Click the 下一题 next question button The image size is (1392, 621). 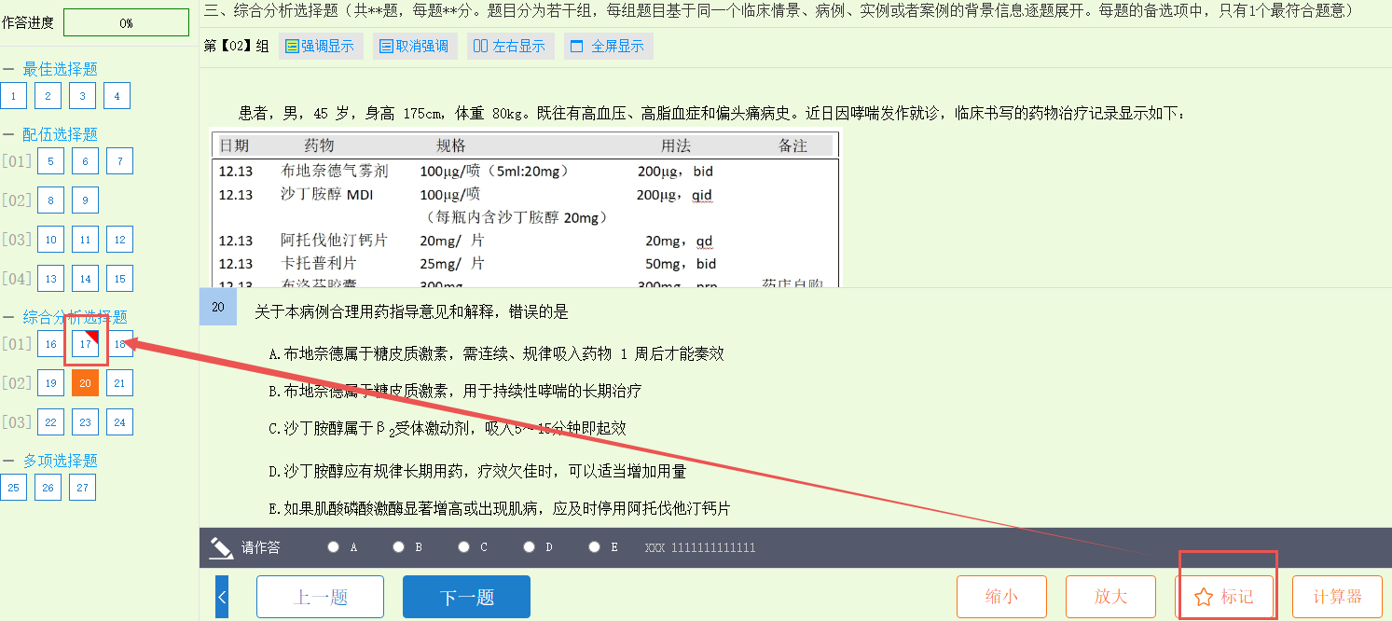[466, 597]
